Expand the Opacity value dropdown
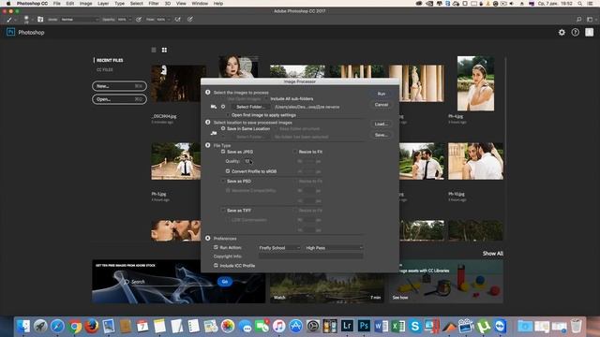 129,20
